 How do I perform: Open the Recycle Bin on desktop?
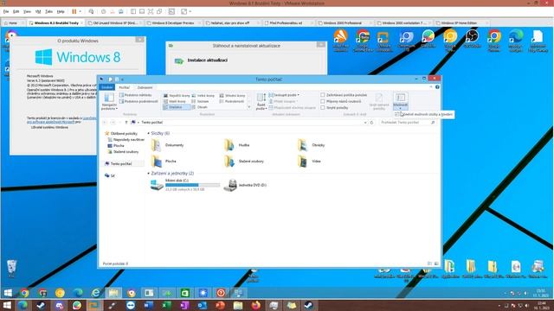(11, 269)
